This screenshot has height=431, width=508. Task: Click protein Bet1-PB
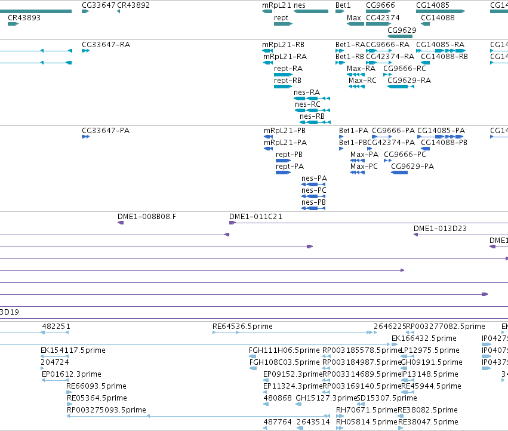tap(341, 149)
